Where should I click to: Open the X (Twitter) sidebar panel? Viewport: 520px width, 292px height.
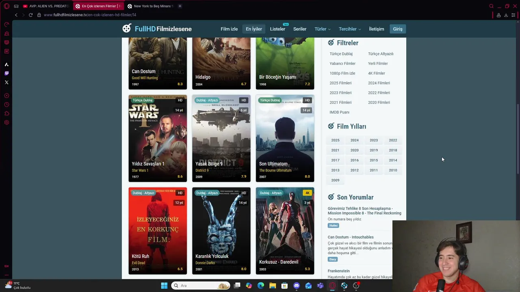point(6,82)
